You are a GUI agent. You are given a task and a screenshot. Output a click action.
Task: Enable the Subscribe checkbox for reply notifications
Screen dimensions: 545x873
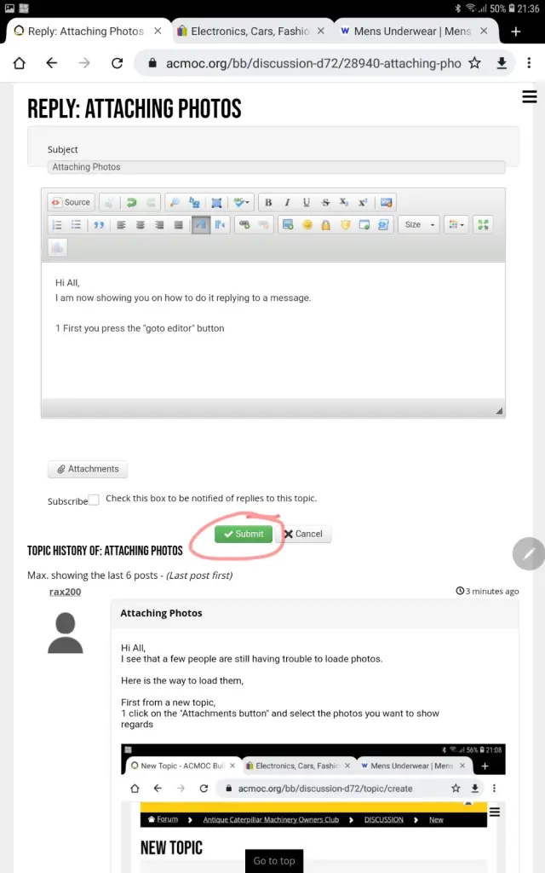pyautogui.click(x=94, y=500)
